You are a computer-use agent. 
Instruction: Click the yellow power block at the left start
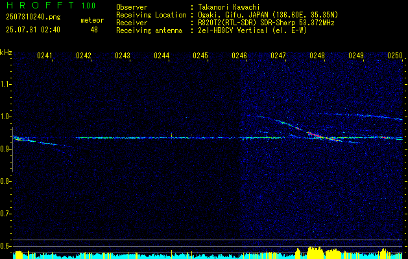click(x=19, y=254)
